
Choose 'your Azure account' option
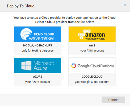click(x=38, y=82)
